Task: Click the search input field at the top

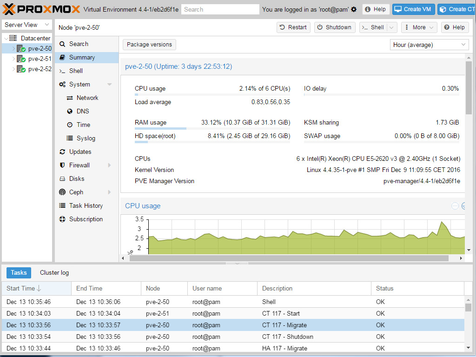Action: point(223,9)
